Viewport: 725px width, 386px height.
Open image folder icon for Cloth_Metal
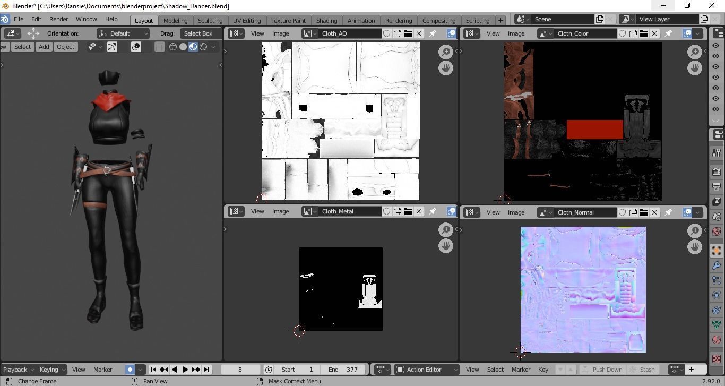tap(408, 211)
